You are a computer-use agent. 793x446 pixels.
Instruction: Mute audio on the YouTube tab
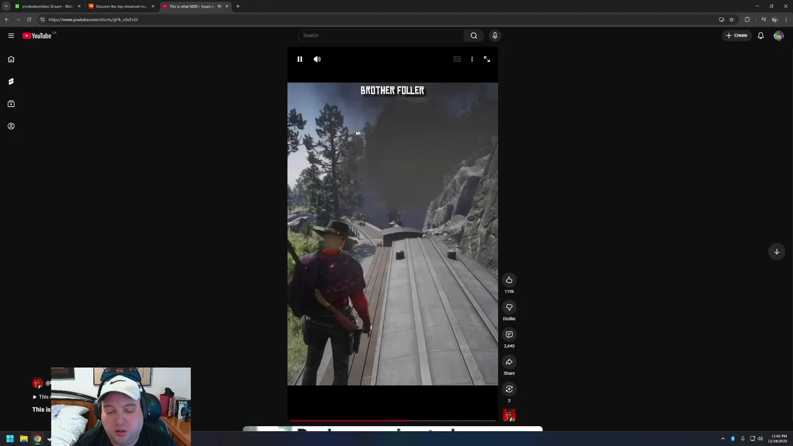click(x=219, y=6)
